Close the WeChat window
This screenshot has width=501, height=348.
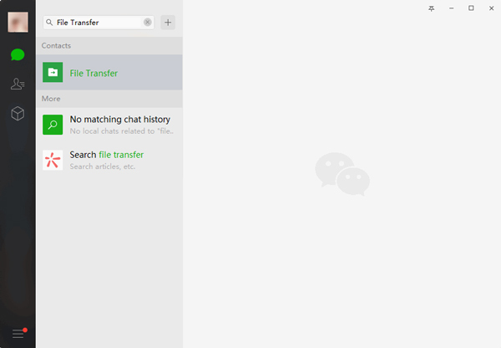(x=492, y=8)
